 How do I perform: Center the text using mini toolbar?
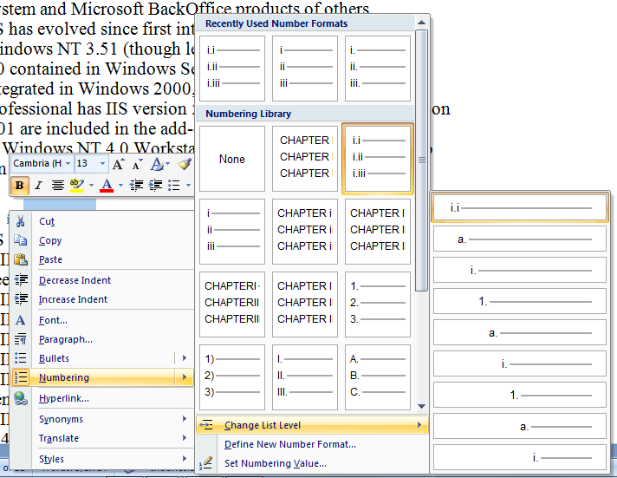click(x=58, y=185)
